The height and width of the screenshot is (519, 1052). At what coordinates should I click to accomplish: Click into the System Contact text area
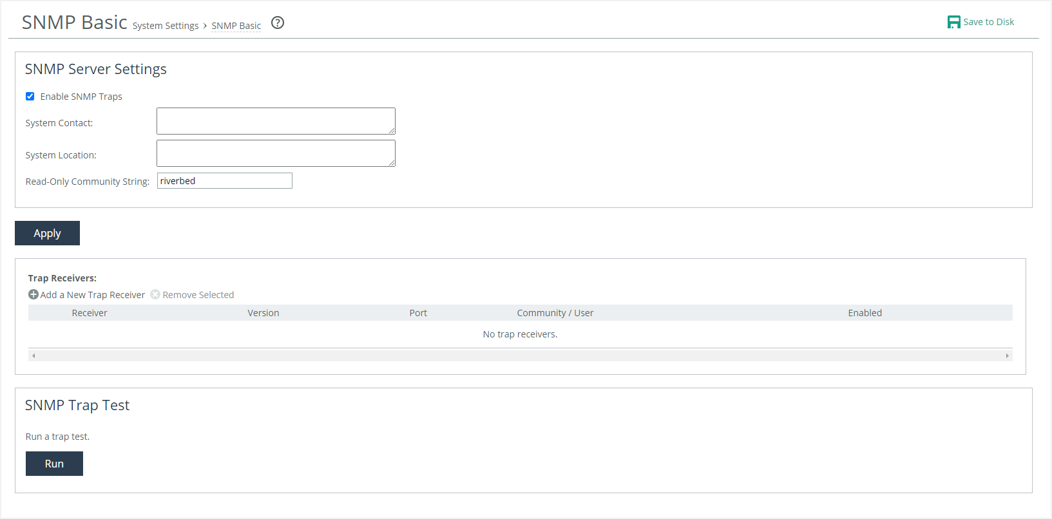point(276,121)
